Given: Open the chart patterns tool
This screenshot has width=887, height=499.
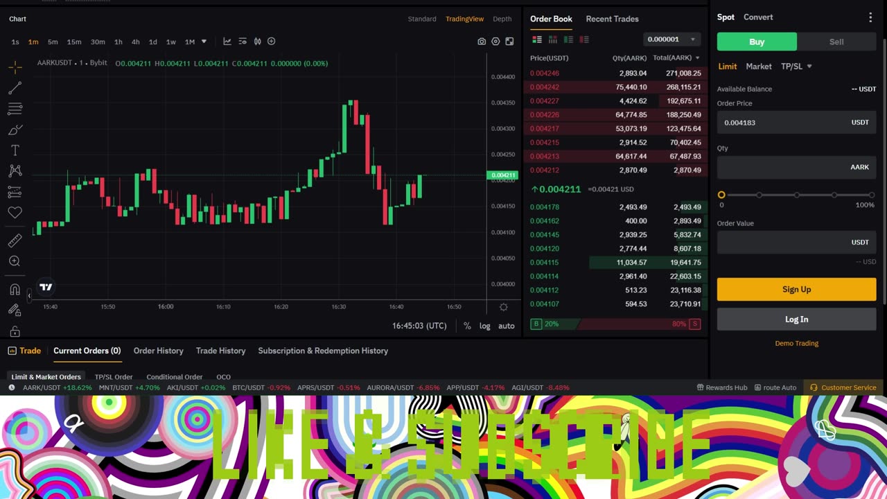Looking at the screenshot, I should [x=15, y=171].
